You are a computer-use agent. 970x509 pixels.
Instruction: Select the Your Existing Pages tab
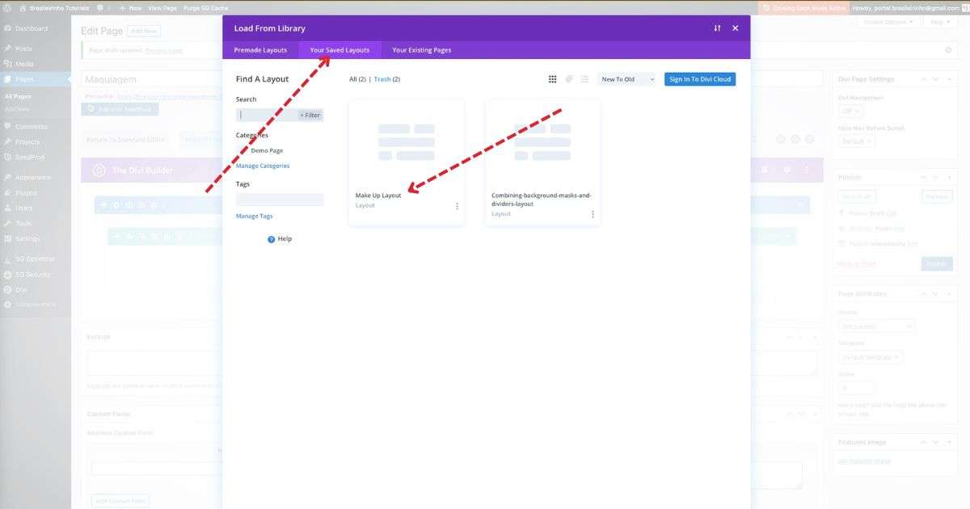(x=422, y=50)
